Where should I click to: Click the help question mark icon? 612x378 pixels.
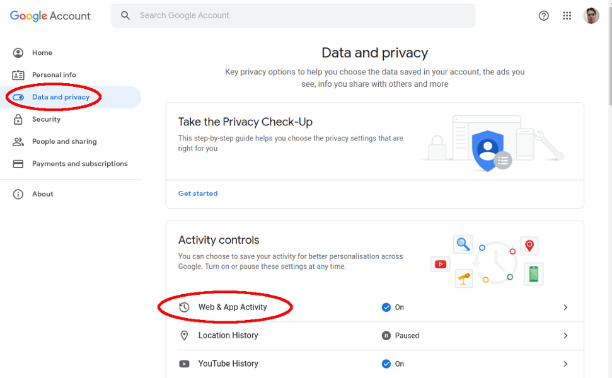543,16
